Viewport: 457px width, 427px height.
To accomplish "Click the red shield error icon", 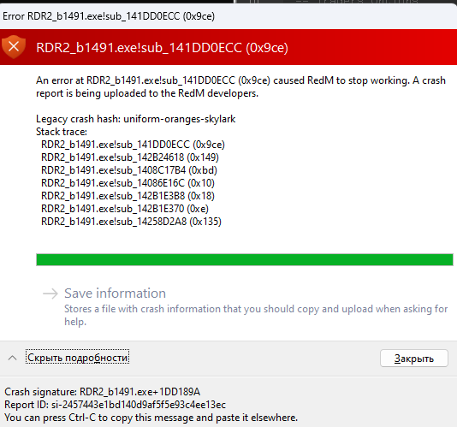I will click(14, 46).
